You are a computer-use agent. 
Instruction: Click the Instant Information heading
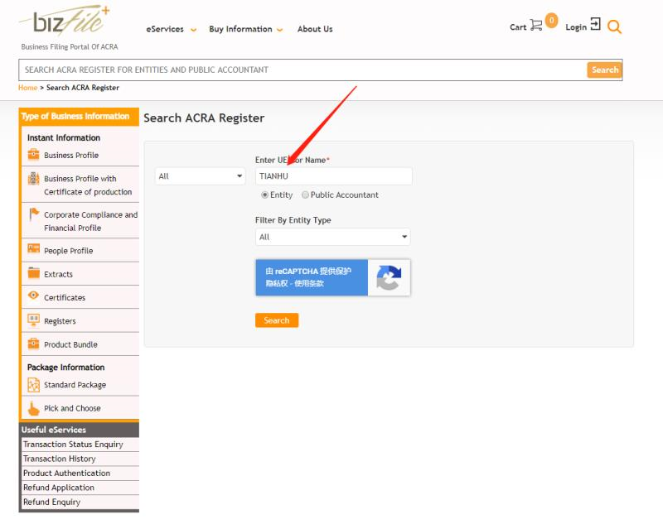[64, 137]
